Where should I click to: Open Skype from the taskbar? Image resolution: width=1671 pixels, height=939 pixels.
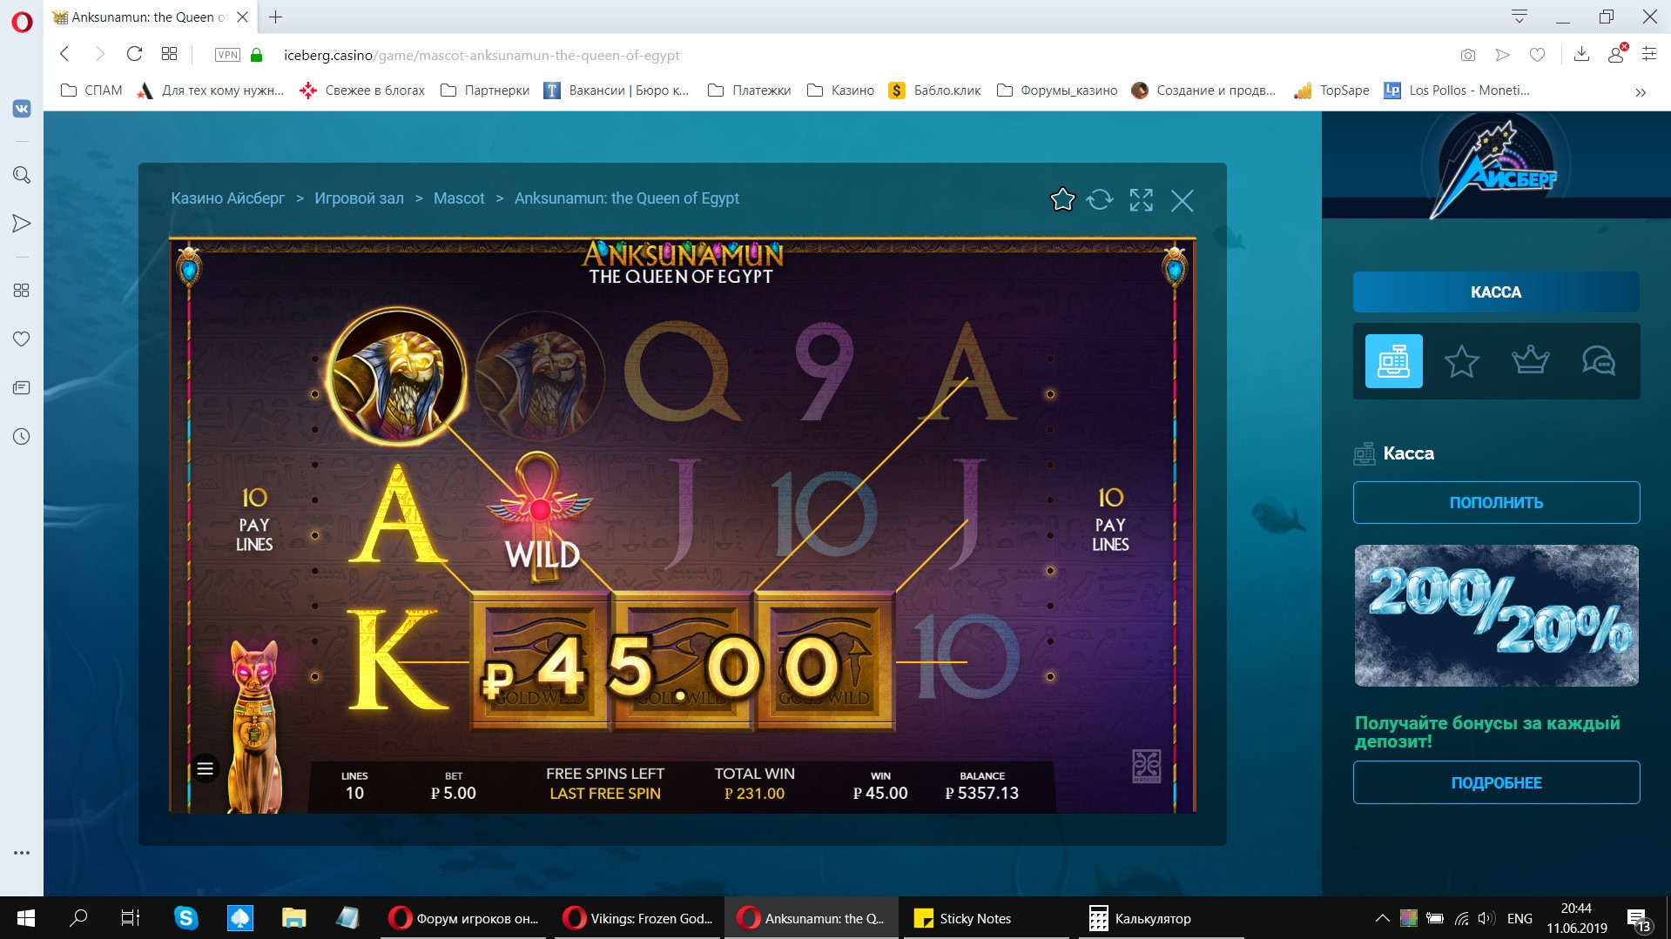pos(185,918)
